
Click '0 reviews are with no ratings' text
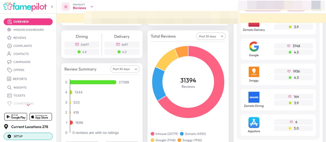point(96,133)
